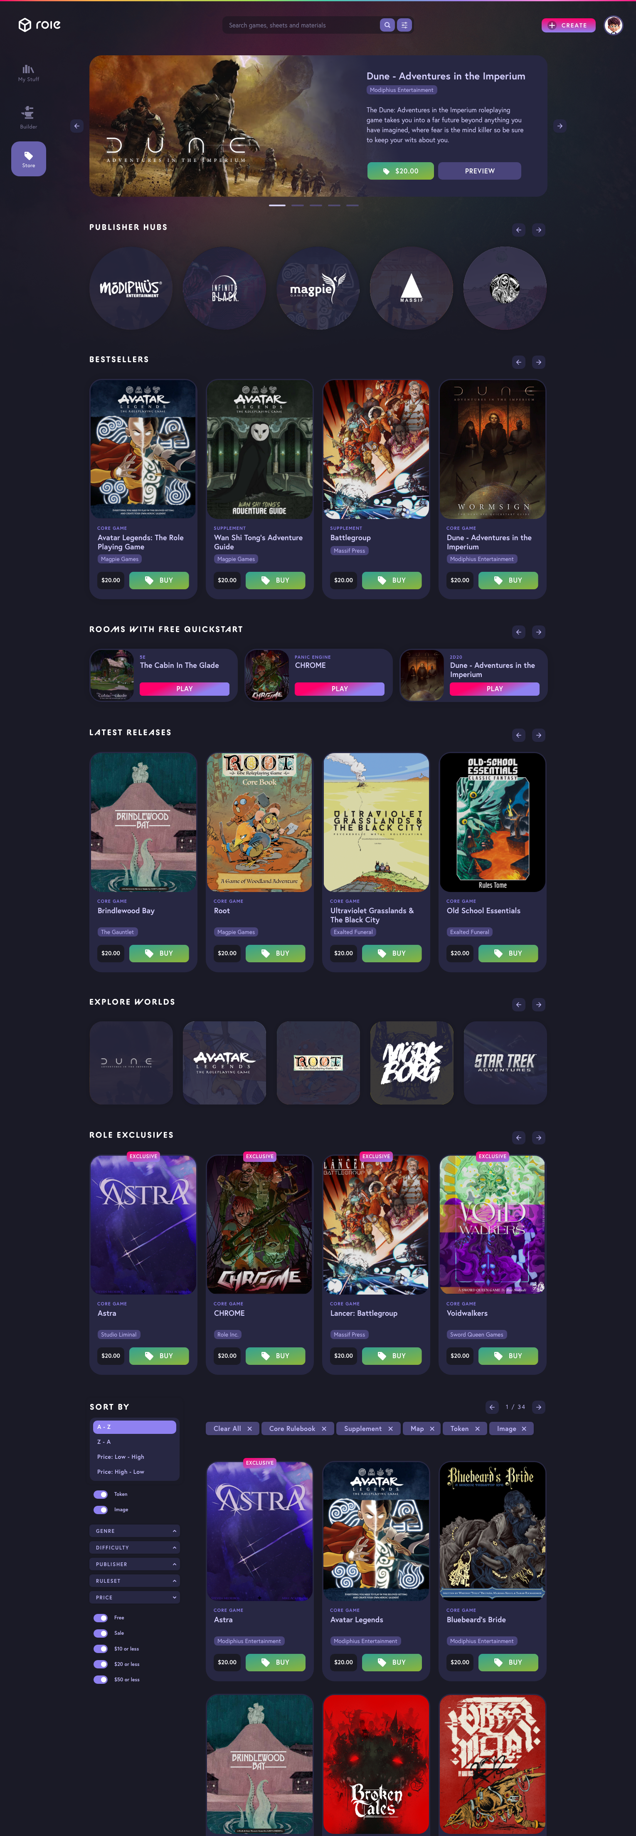
Task: Open the user avatar profile
Action: 613,25
